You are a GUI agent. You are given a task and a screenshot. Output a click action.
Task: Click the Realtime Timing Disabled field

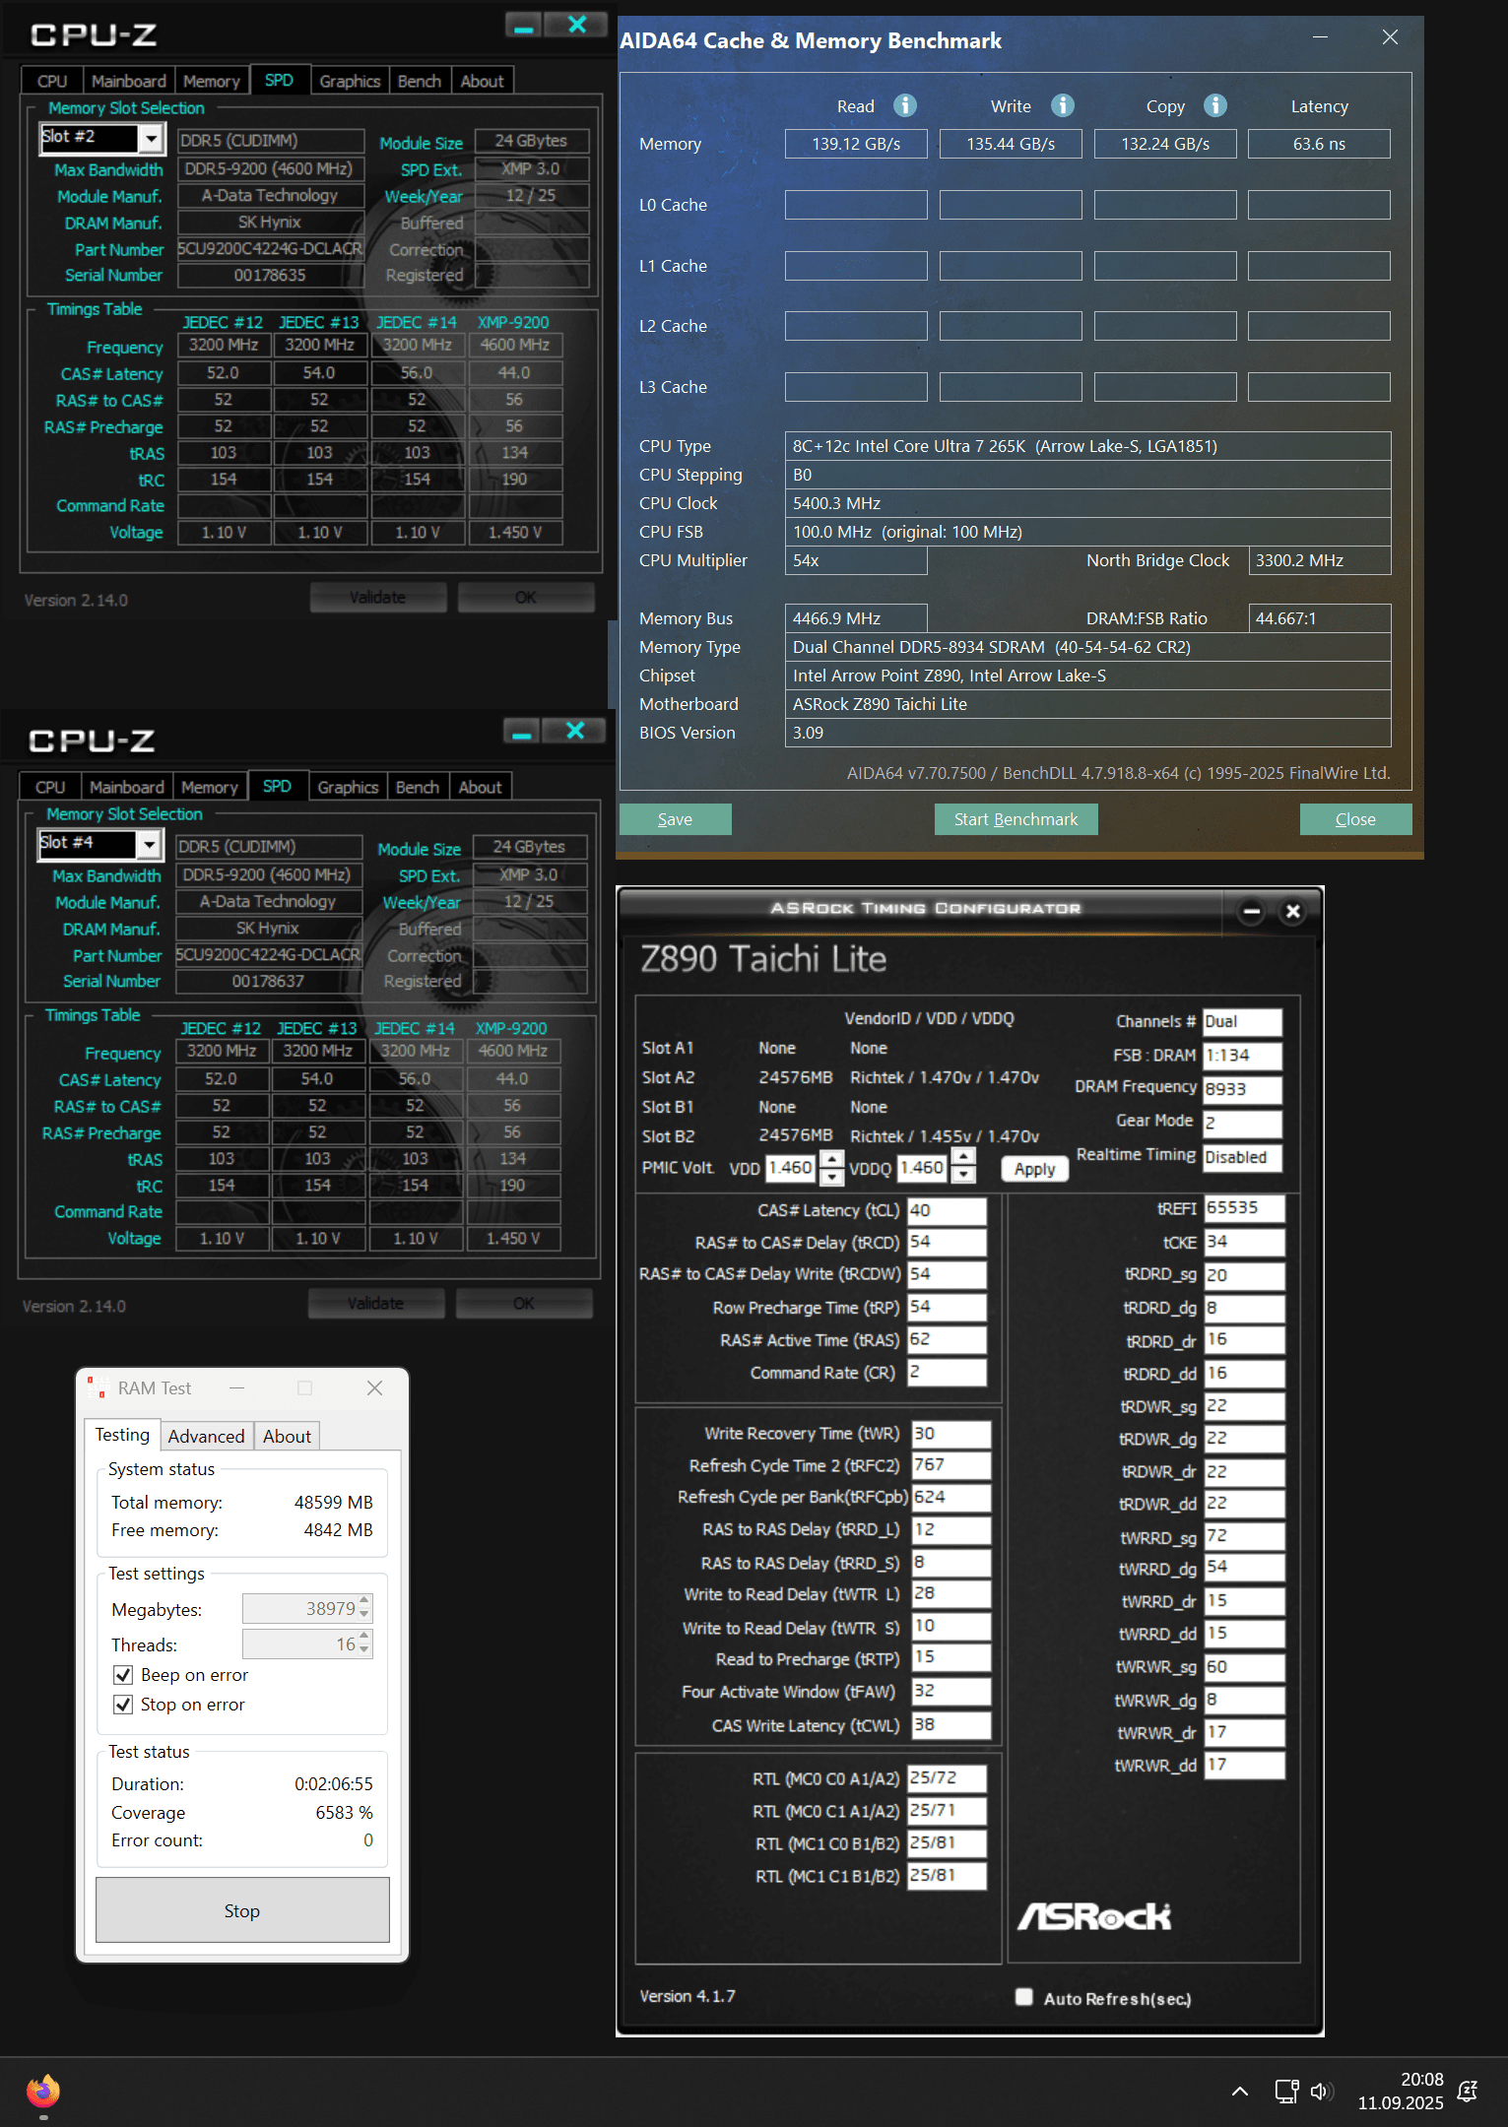(1242, 1157)
